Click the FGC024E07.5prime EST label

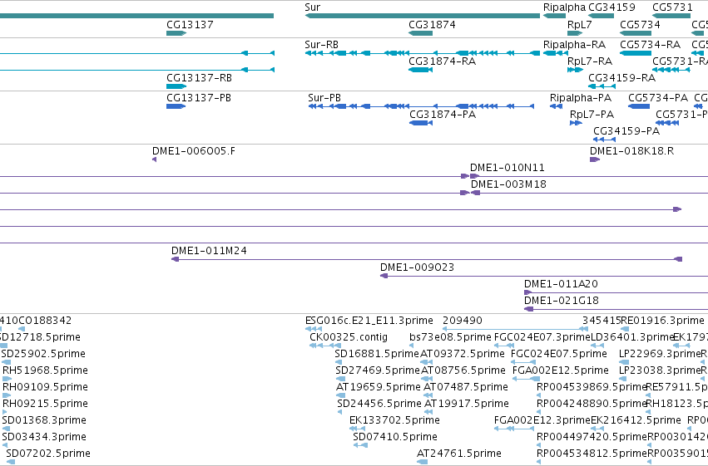[558, 353]
